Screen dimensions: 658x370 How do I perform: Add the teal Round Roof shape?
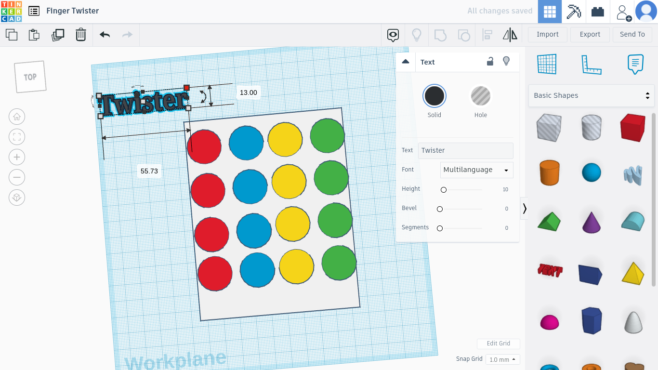coord(633,221)
